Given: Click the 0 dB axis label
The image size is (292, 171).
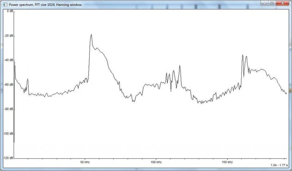Looking at the screenshot, I should click(x=10, y=11).
